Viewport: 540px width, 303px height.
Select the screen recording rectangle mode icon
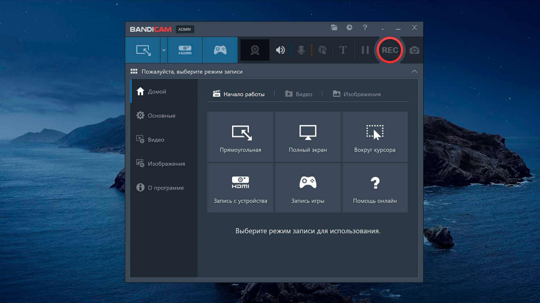pos(143,50)
